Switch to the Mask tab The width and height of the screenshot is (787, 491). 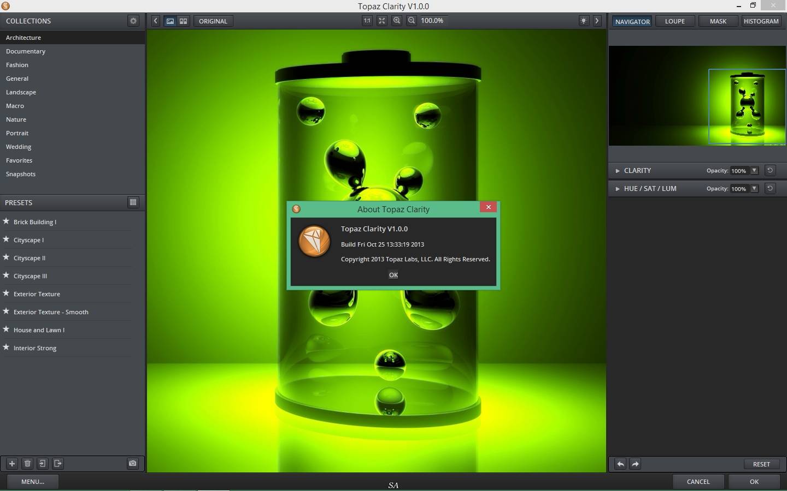pos(718,21)
